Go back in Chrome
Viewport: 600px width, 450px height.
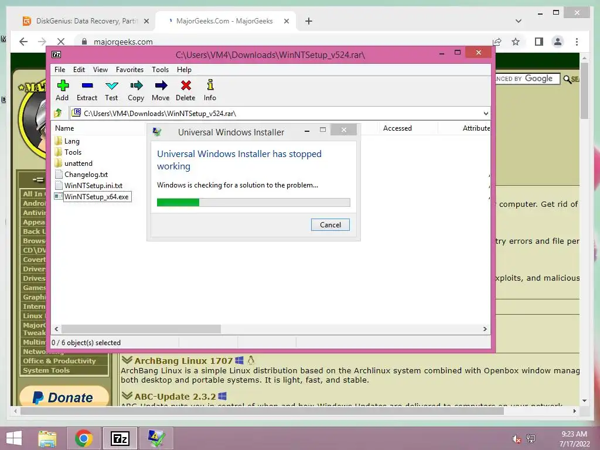point(23,42)
